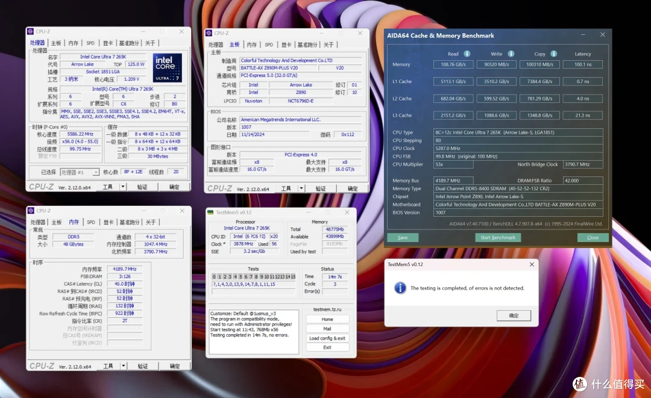Click the CPU-Z app icon in the memory window title bar

[x=31, y=211]
